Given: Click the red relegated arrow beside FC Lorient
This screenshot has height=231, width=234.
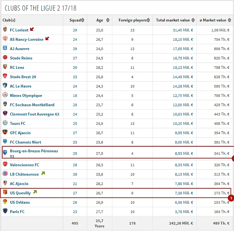Looking at the screenshot, I should pos(32,29).
